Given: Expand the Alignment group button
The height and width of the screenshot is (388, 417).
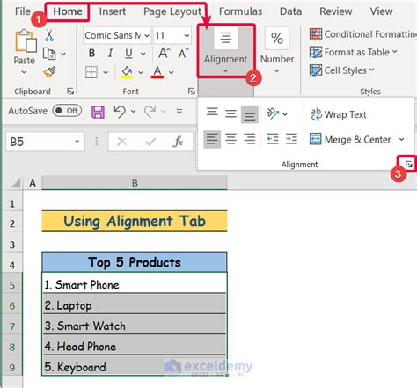Looking at the screenshot, I should [x=225, y=51].
